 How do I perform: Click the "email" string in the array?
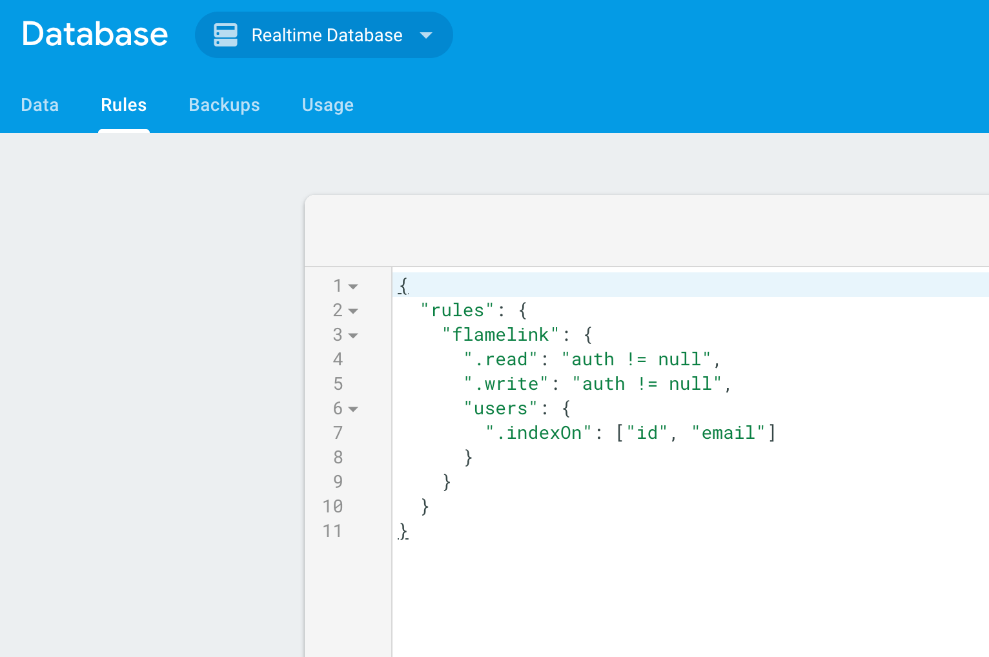point(729,432)
